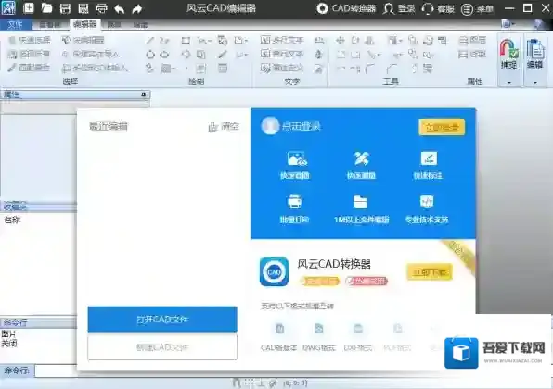Click the 快速看图 feature icon
The width and height of the screenshot is (553, 389).
pos(297,158)
